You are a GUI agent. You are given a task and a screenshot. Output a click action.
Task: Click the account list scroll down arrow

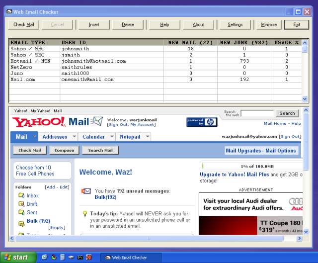(x=305, y=99)
